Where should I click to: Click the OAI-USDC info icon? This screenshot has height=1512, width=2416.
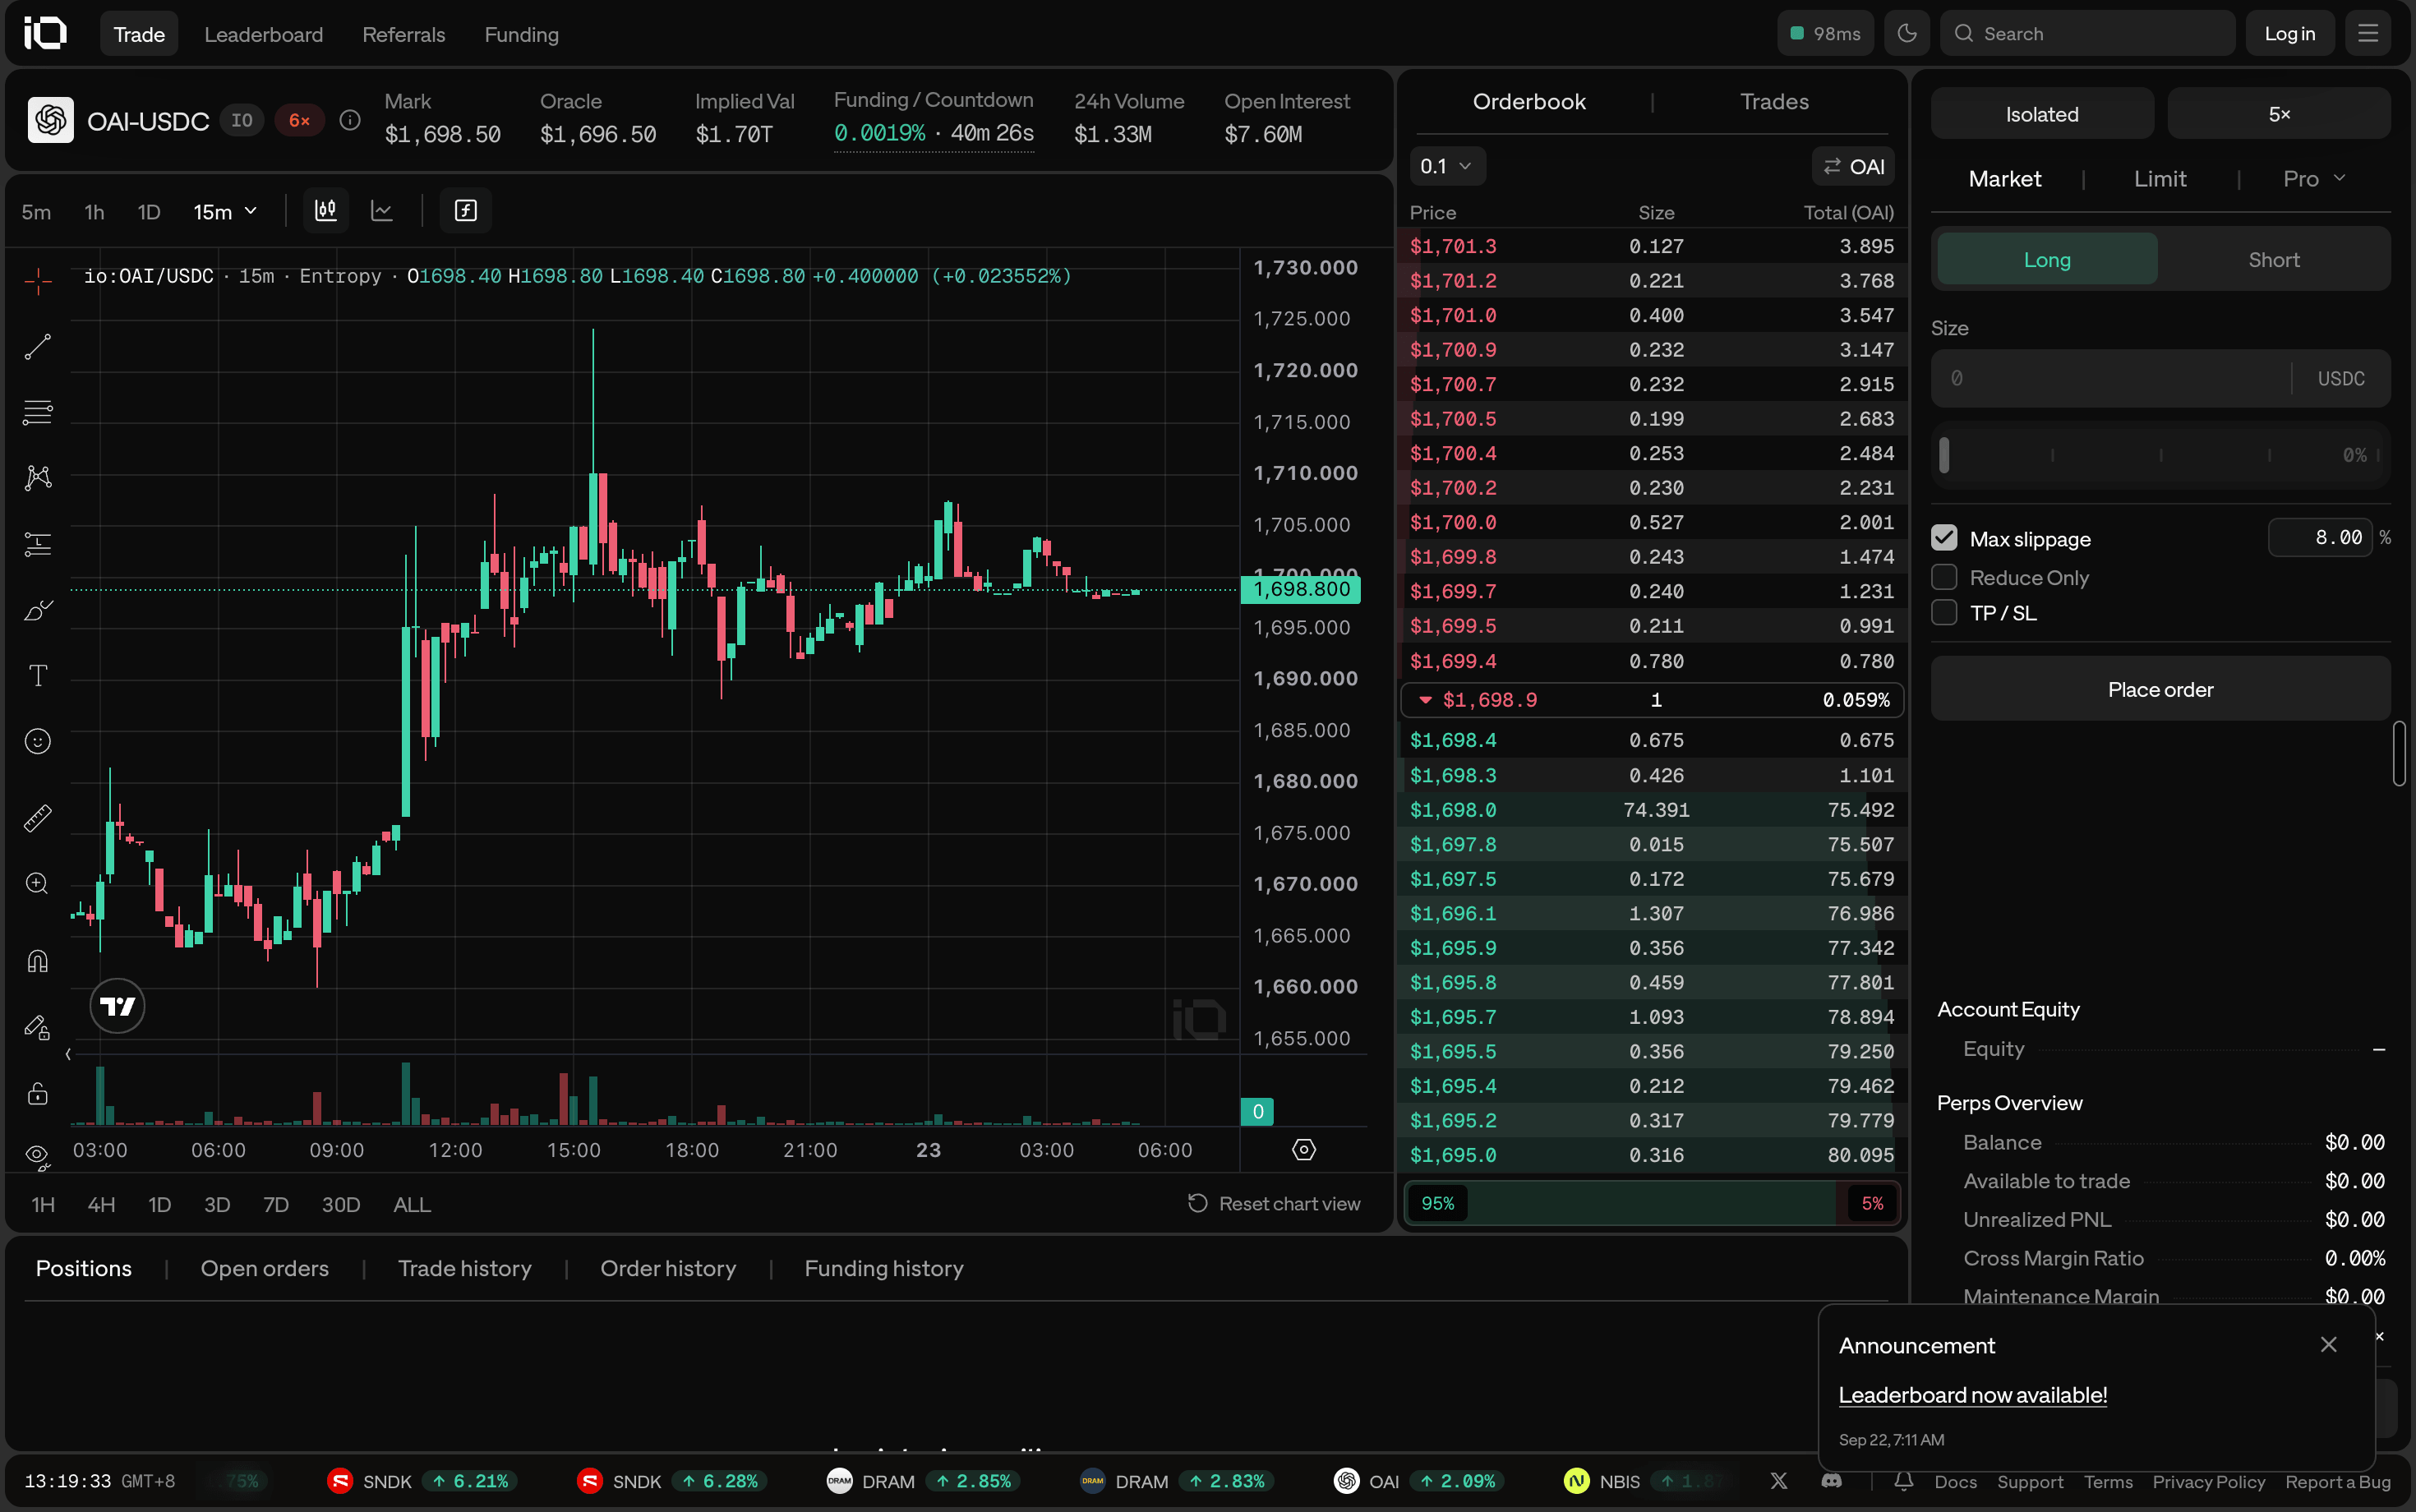click(350, 120)
